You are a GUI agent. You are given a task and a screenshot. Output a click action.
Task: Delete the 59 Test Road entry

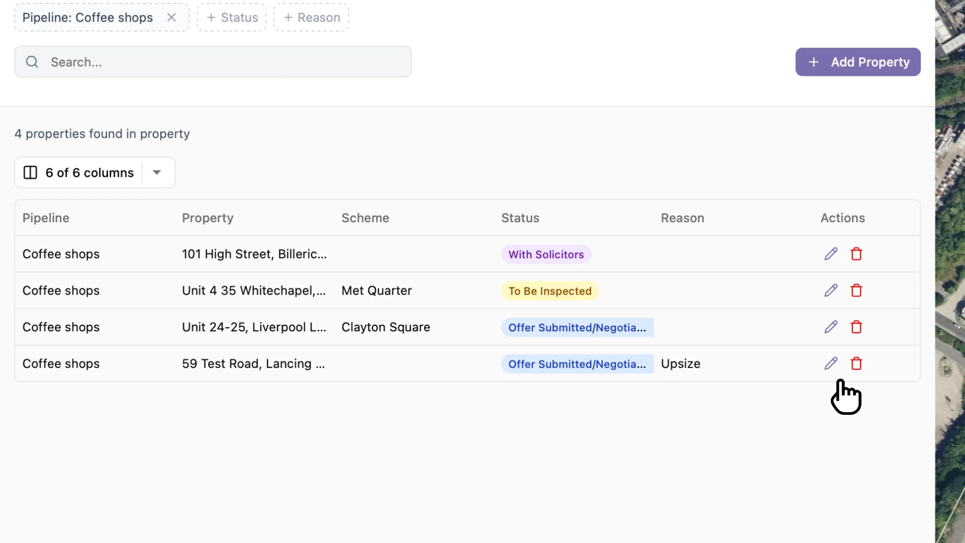pos(856,364)
